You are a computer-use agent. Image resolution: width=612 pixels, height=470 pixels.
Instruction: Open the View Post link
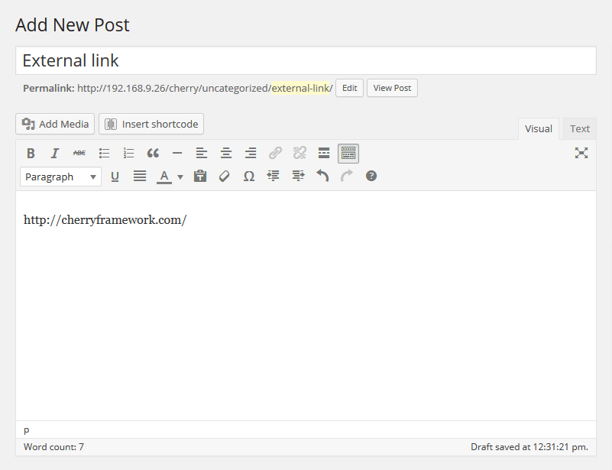(391, 88)
